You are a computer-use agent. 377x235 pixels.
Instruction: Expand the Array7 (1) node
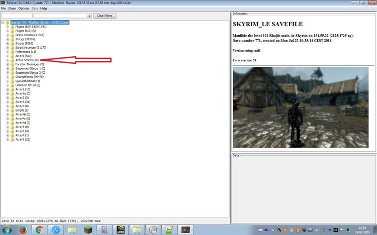[x=8, y=135]
